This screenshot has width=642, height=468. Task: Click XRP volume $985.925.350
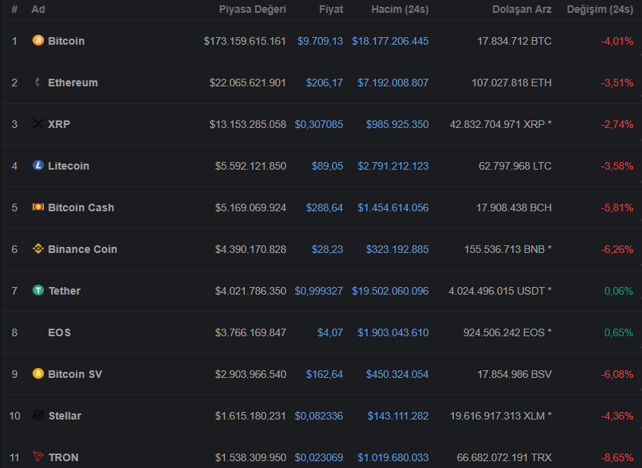click(x=398, y=124)
